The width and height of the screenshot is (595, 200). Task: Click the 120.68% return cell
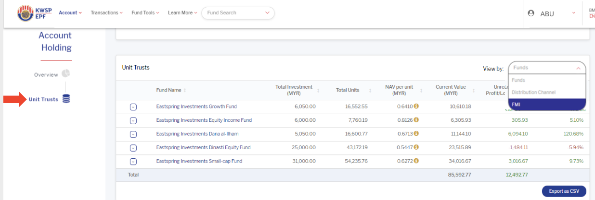tap(573, 134)
